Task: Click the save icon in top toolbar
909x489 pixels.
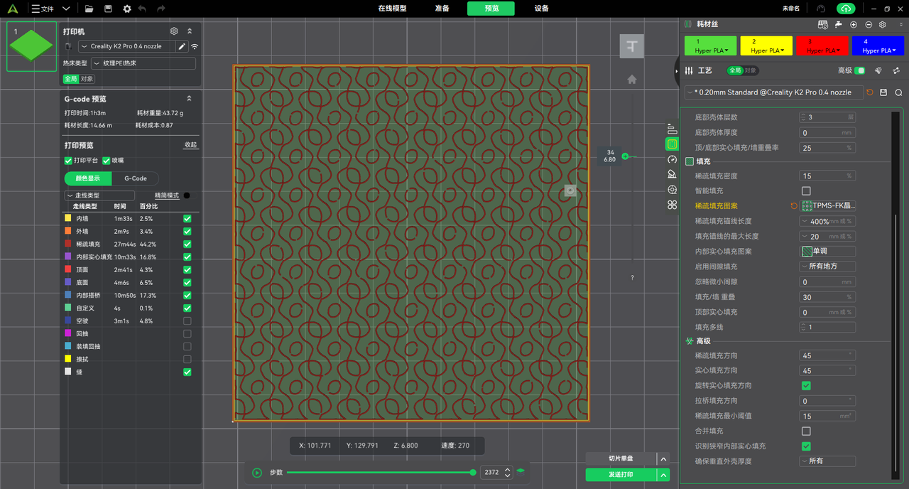Action: click(108, 9)
